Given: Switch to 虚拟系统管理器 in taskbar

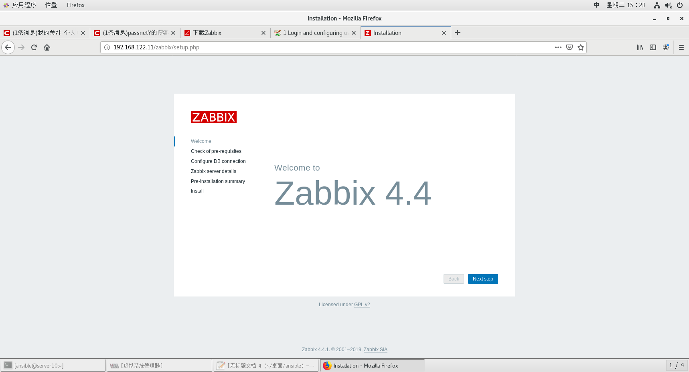Looking at the screenshot, I should [159, 366].
